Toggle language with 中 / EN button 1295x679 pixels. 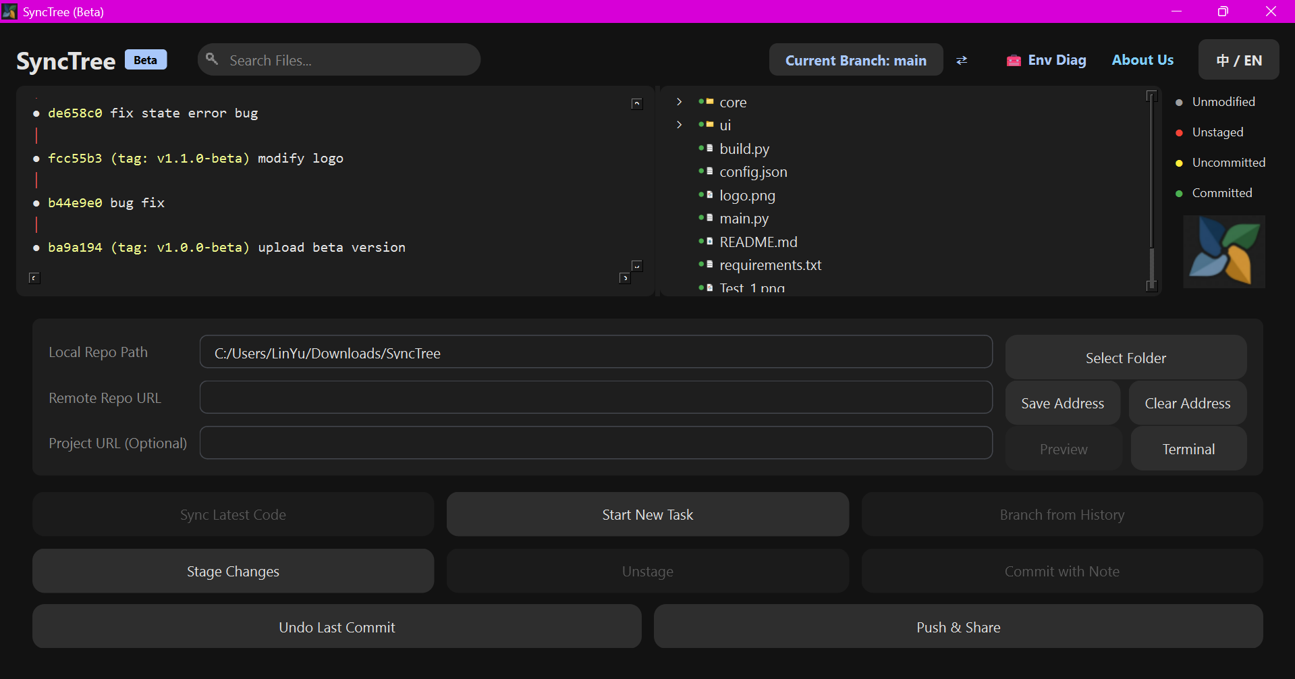1239,59
